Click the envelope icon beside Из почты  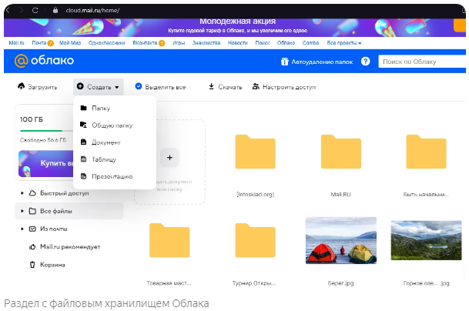[x=32, y=229]
